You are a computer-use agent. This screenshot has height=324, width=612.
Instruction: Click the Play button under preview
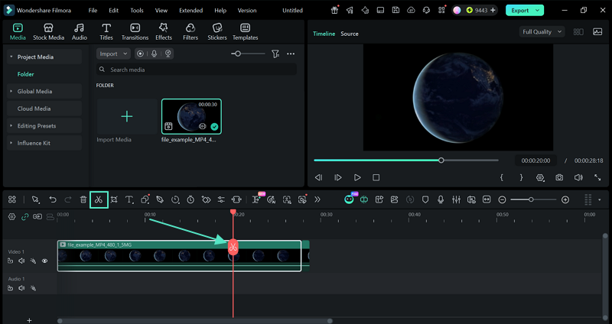[x=357, y=177]
